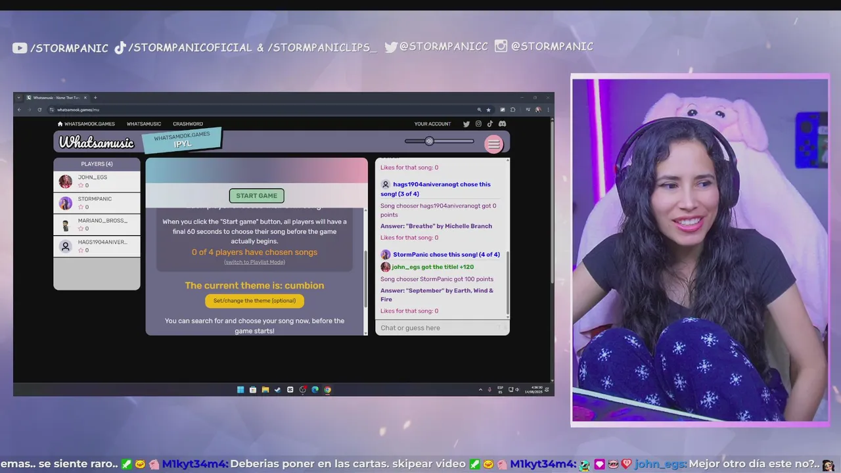Adjust the volume slider in header
The height and width of the screenshot is (473, 841).
point(439,141)
